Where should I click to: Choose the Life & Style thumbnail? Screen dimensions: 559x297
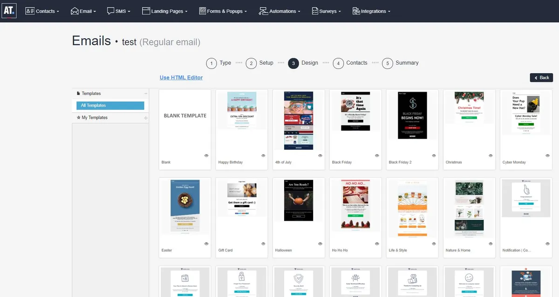point(412,208)
